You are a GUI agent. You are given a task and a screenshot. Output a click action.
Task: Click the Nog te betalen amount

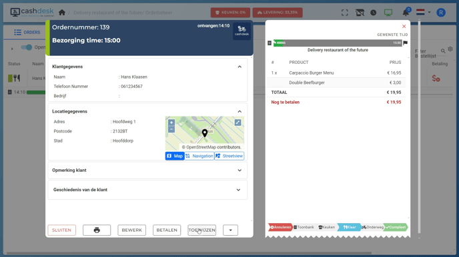pos(394,103)
